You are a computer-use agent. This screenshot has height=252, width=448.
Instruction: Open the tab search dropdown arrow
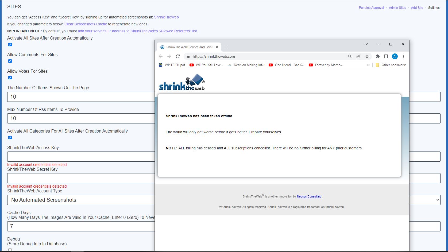pos(366,44)
